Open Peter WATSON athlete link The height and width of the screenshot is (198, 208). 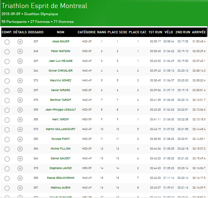(x=61, y=51)
